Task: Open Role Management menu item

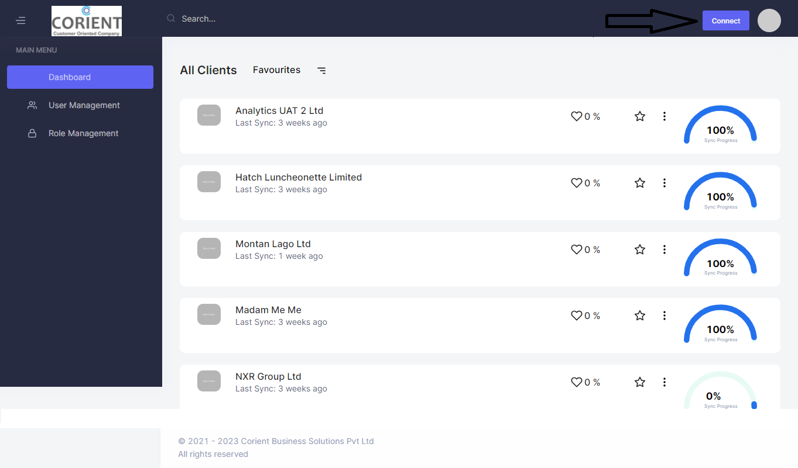Action: pos(80,133)
